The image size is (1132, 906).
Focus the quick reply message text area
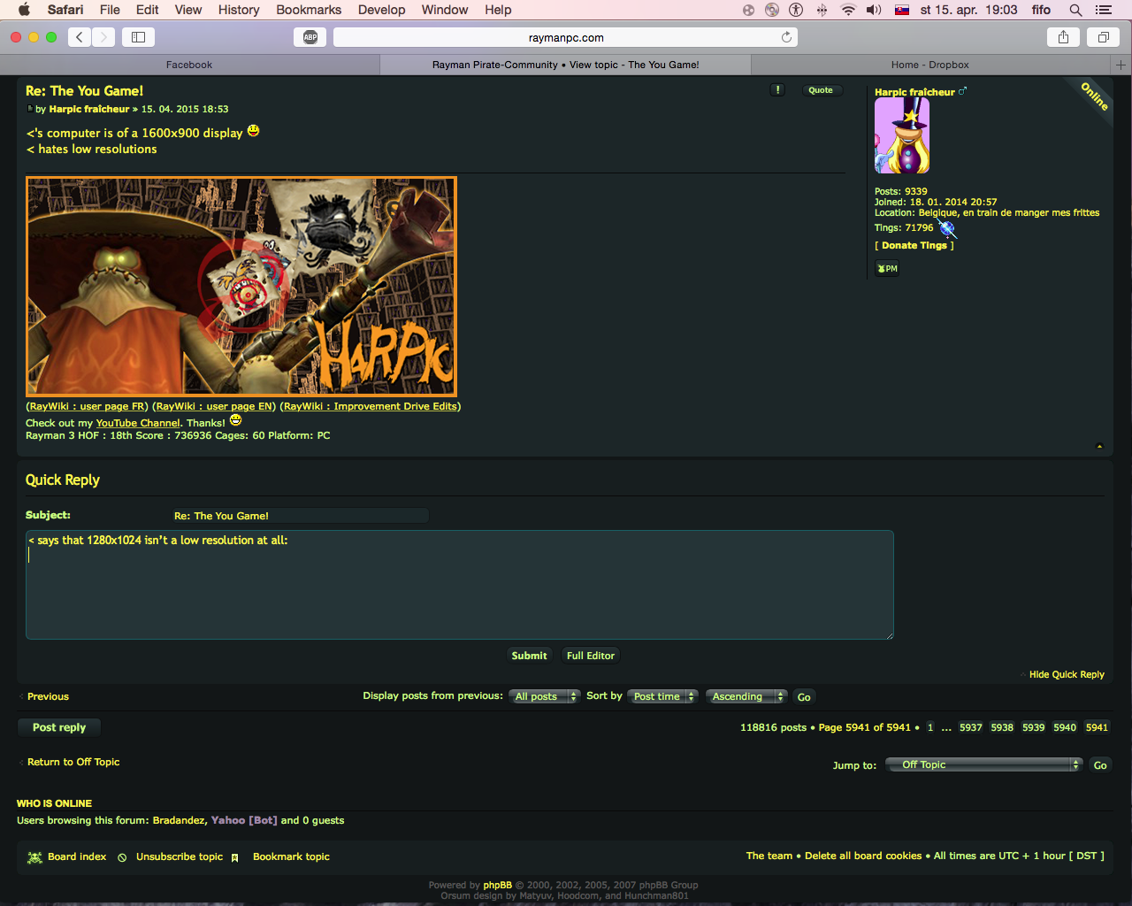coord(460,585)
